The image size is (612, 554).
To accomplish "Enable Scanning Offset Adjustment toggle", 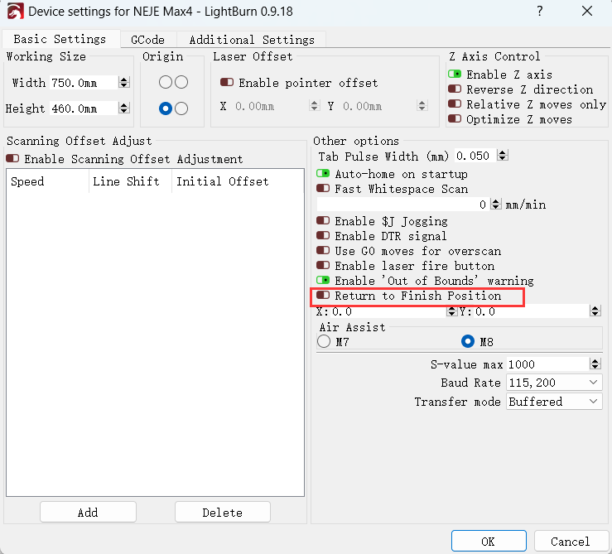I will (12, 159).
